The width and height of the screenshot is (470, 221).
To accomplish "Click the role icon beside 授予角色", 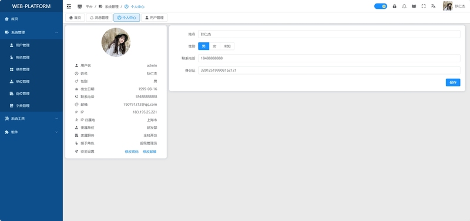I will tap(76, 143).
